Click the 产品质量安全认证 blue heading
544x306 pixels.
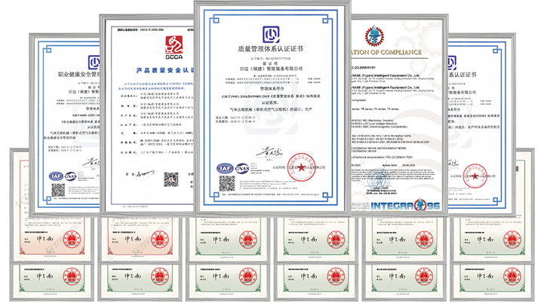(164, 71)
